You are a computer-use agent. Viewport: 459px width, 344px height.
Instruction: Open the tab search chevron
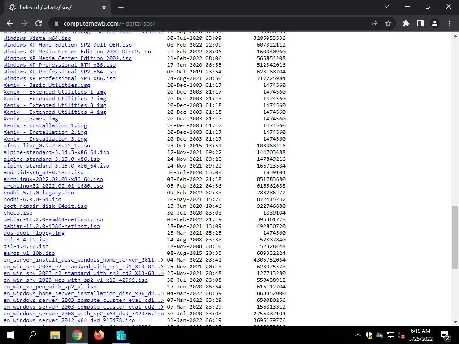387,6
